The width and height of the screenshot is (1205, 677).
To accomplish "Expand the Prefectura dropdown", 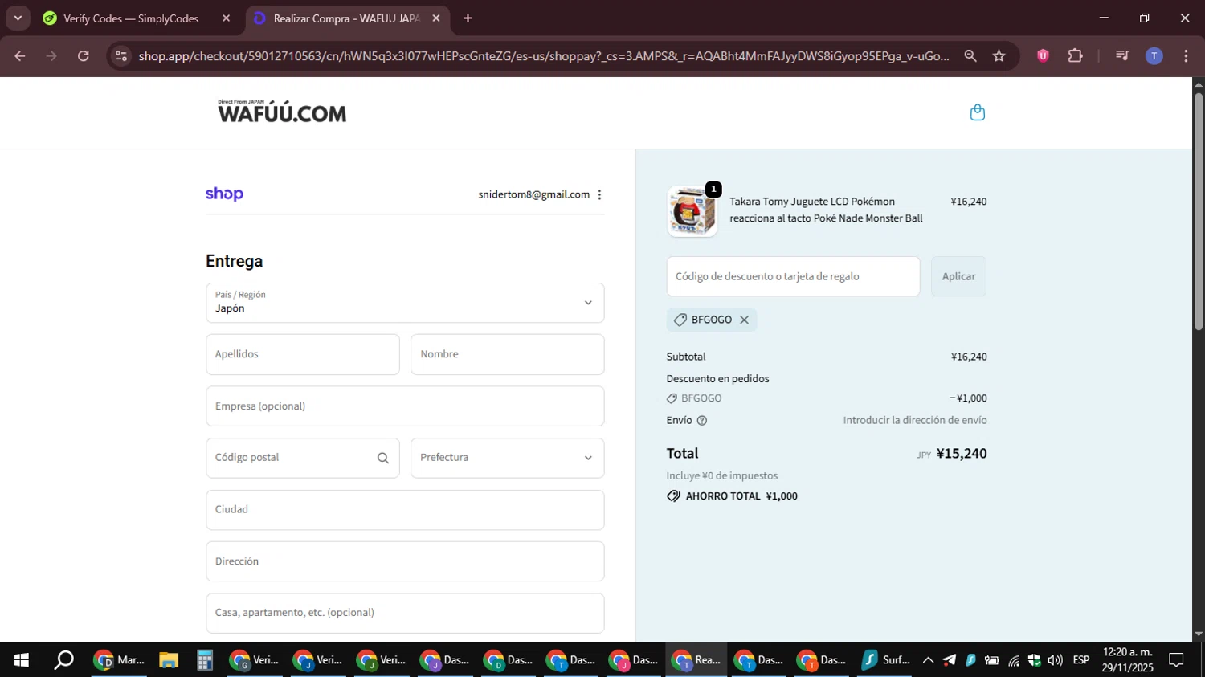I will click(x=507, y=458).
